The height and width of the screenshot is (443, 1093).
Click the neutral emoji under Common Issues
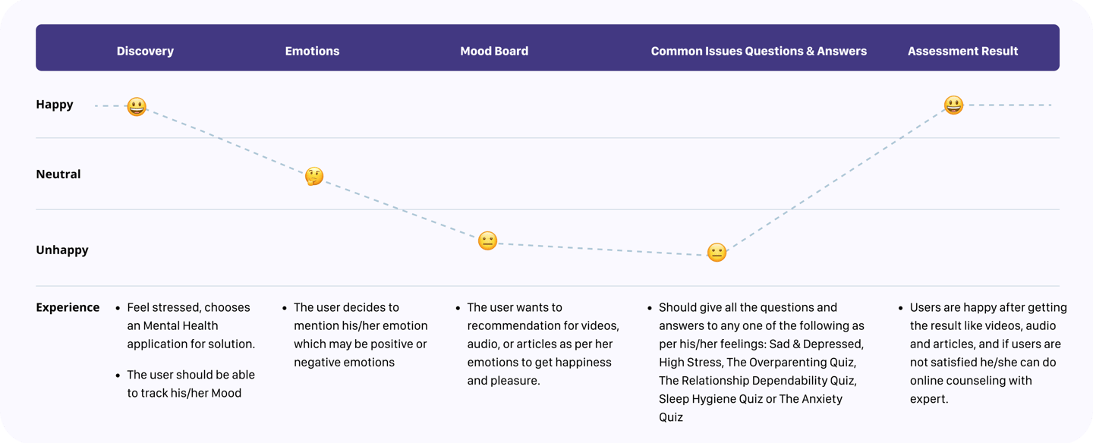click(x=717, y=253)
